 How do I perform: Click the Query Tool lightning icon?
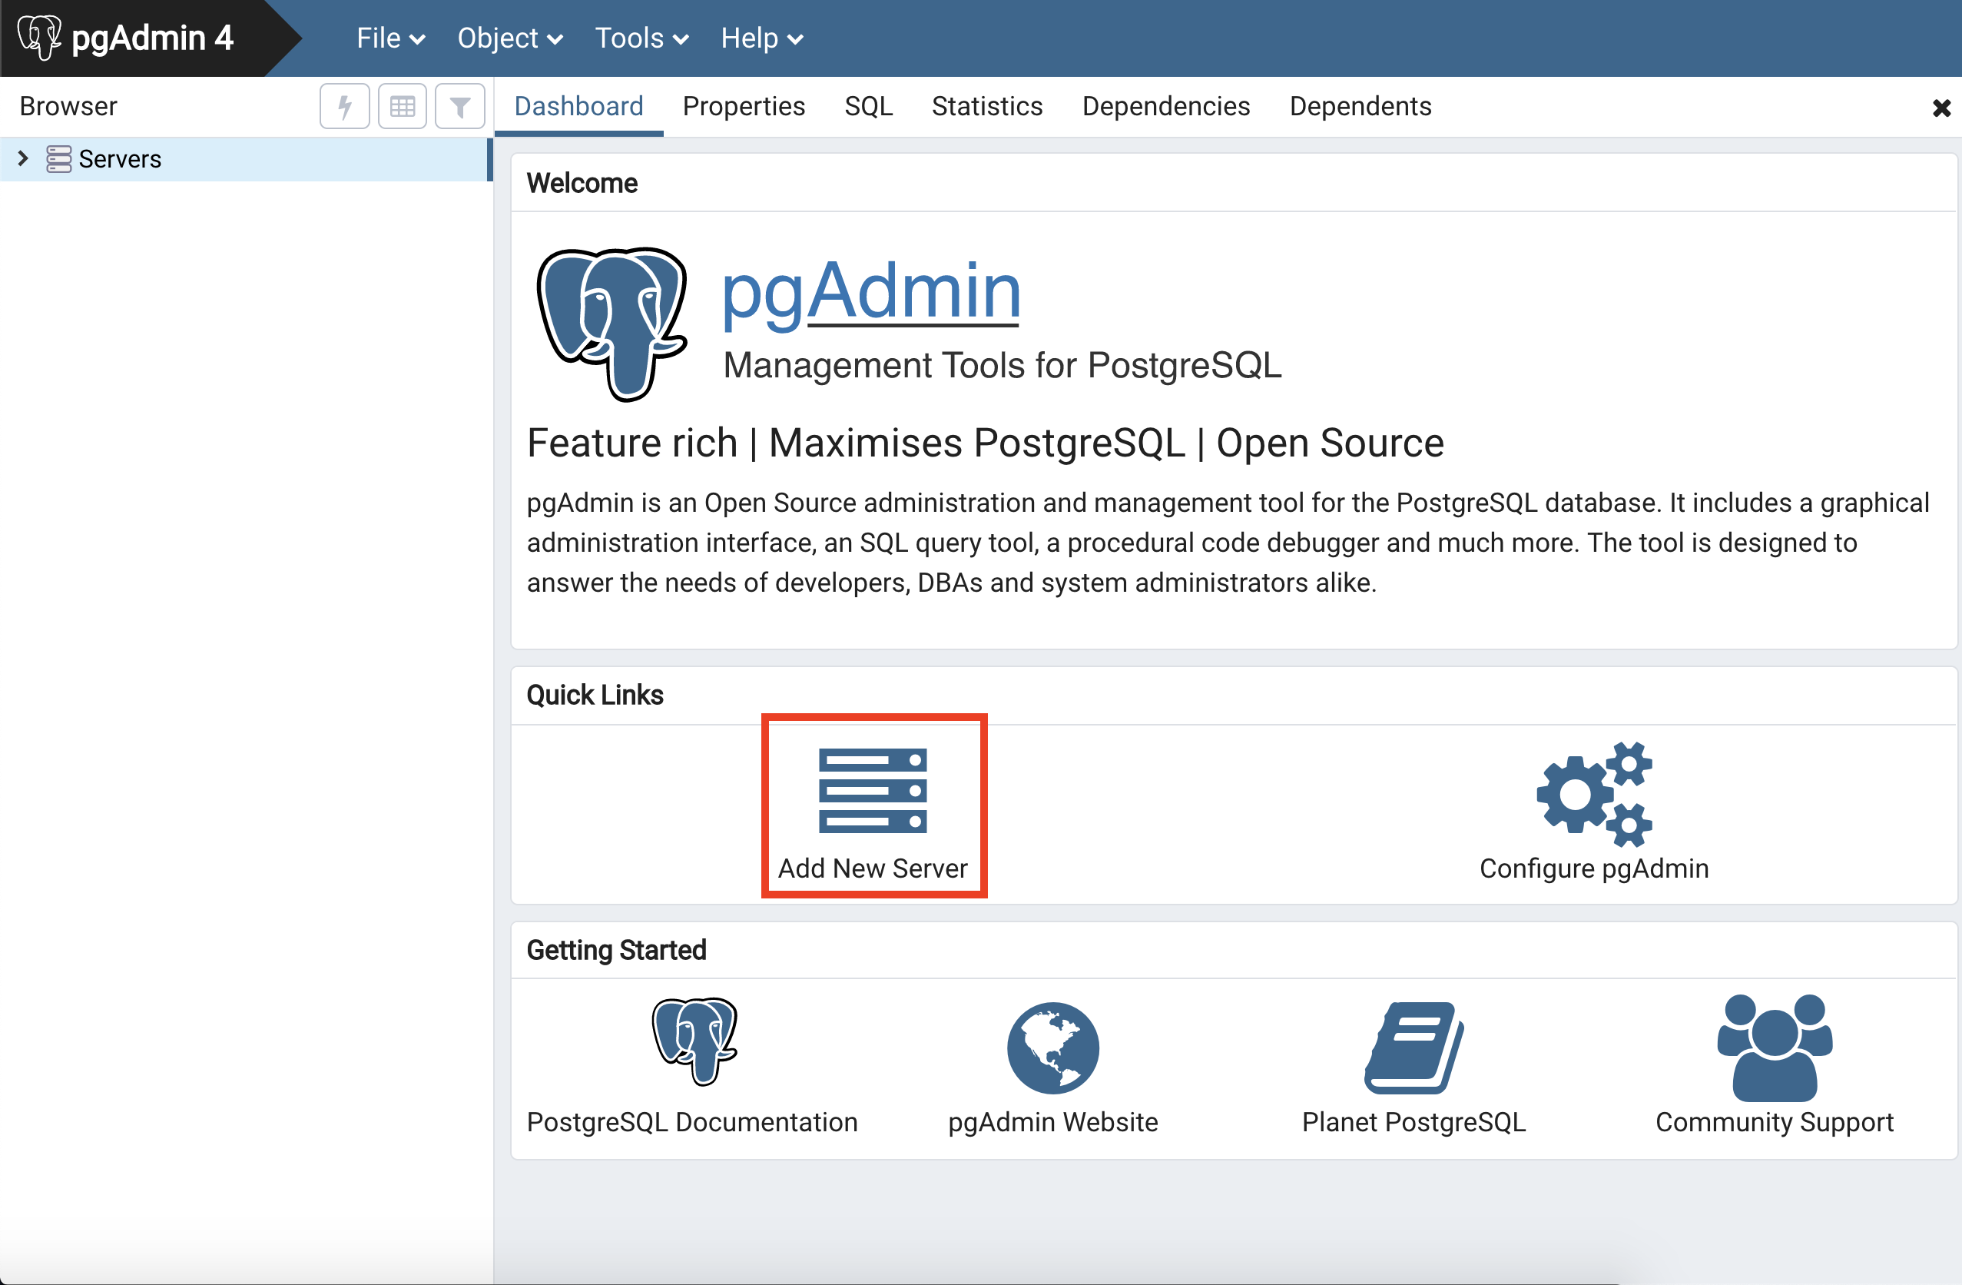[345, 106]
